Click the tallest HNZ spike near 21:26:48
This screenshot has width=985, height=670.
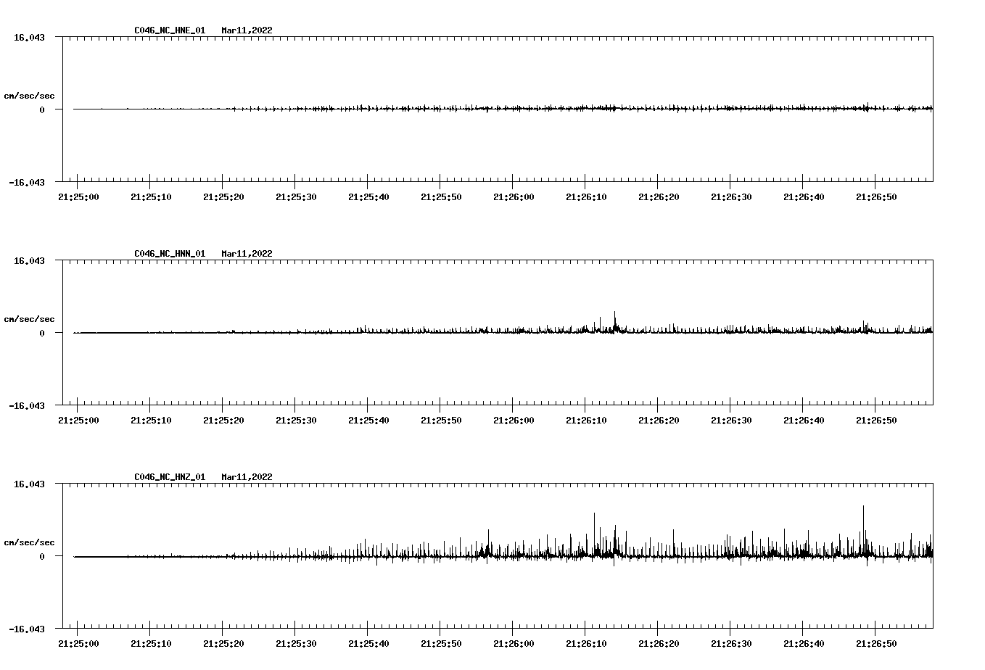click(863, 529)
